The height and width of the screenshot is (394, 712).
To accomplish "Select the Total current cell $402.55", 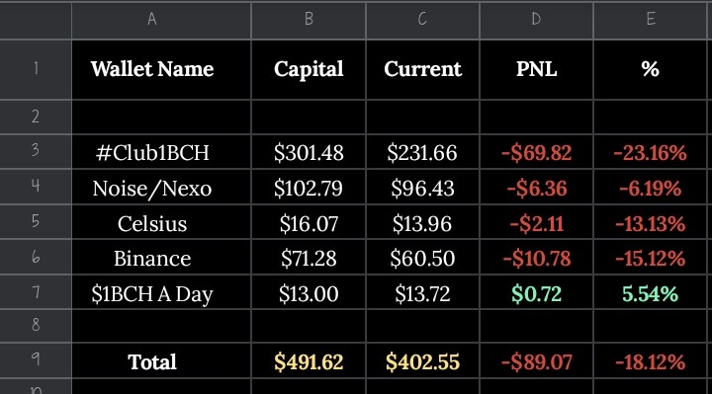I will 422,360.
